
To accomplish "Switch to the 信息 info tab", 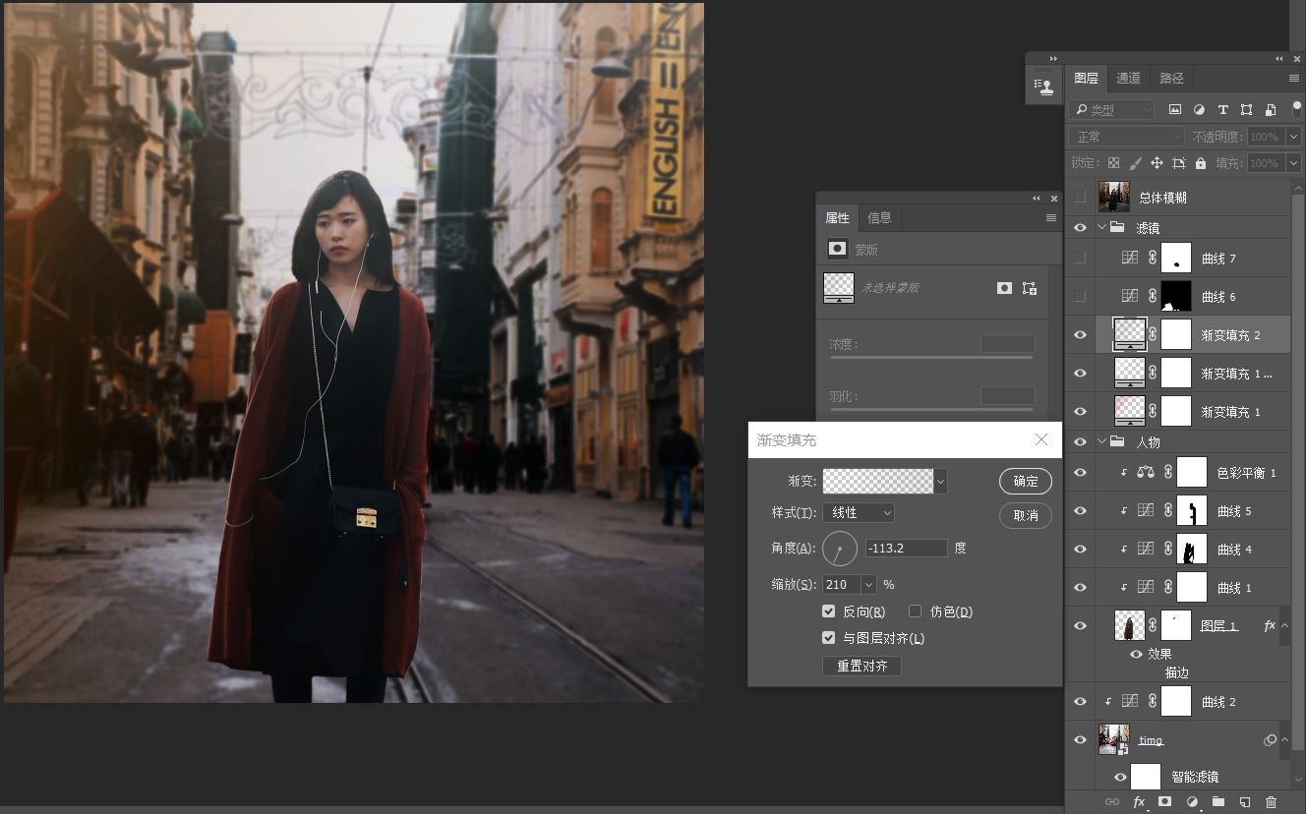I will tap(879, 218).
